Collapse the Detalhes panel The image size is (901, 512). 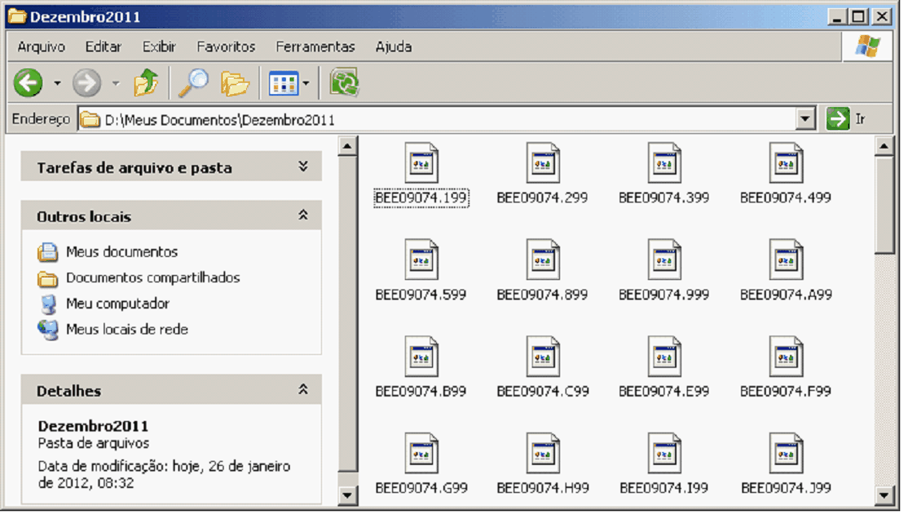[303, 390]
